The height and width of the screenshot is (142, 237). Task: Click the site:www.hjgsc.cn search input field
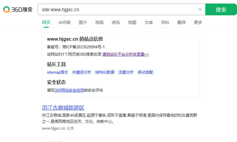point(117,9)
